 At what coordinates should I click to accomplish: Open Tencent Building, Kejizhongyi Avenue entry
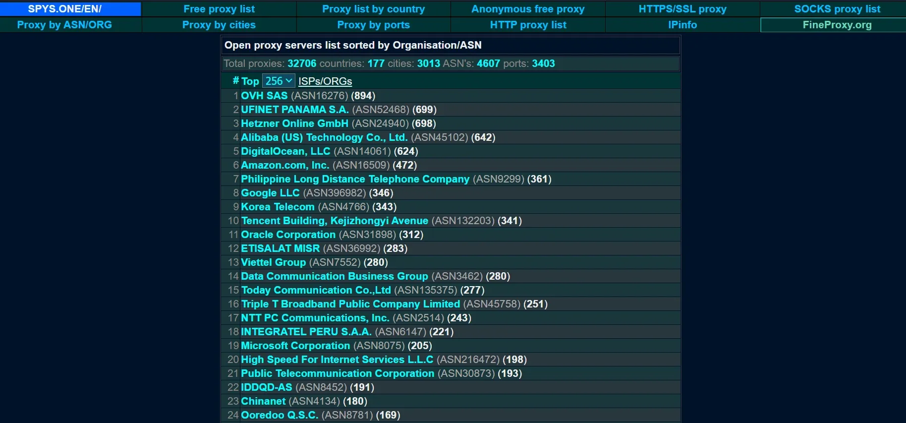(335, 221)
